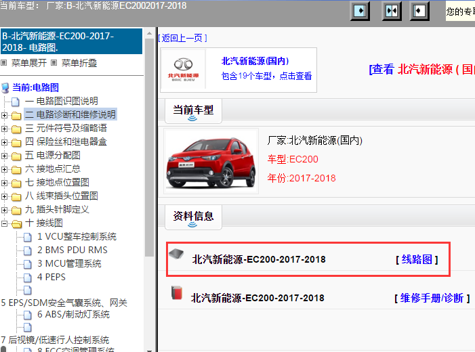The width and height of the screenshot is (475, 352).
Task: Select 菜单折叠 to collapse the menu
Action: click(x=79, y=63)
